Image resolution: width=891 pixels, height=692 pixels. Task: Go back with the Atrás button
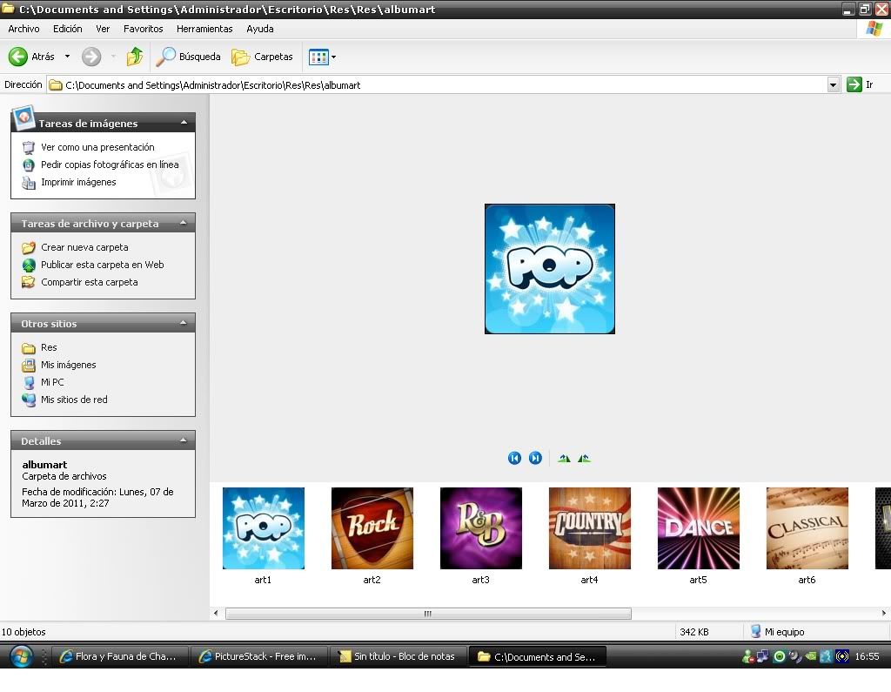tap(31, 57)
